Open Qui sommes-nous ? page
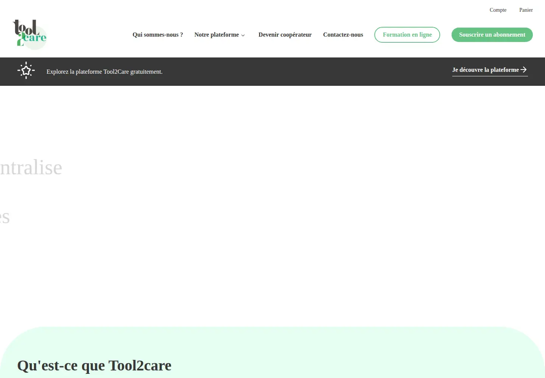 pyautogui.click(x=158, y=35)
